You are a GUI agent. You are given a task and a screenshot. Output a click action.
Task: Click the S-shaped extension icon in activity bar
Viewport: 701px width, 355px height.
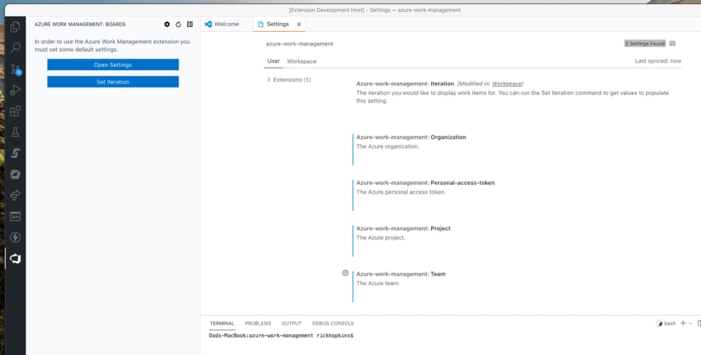click(15, 153)
